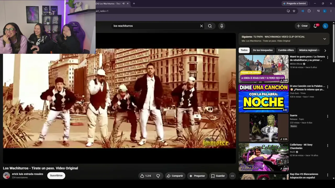Open Chrome three-dot menu

click(331, 11)
